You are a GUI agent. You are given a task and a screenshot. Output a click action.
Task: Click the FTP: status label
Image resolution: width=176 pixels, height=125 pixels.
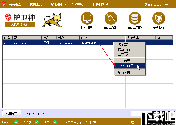pyautogui.click(x=48, y=122)
